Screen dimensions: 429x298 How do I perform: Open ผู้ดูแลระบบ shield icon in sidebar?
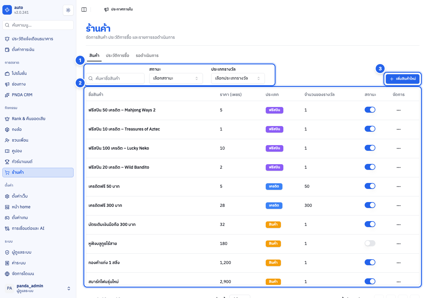pos(7,252)
